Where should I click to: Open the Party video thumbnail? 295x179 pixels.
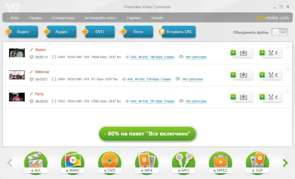(17, 97)
